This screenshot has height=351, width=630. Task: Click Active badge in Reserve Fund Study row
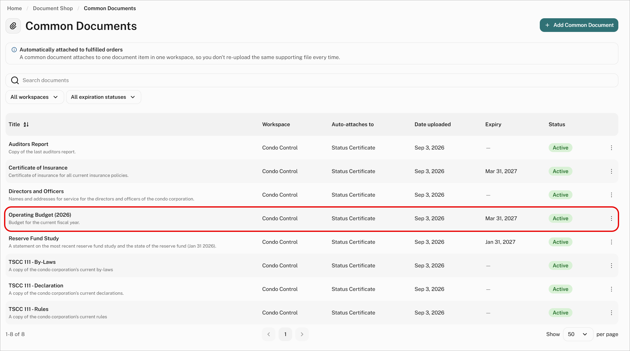(560, 242)
